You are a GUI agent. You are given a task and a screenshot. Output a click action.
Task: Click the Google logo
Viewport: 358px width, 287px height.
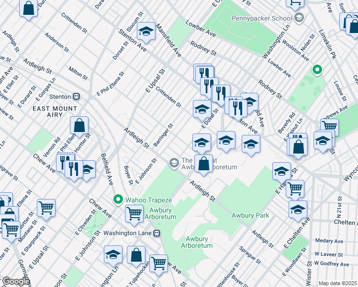pos(15,282)
